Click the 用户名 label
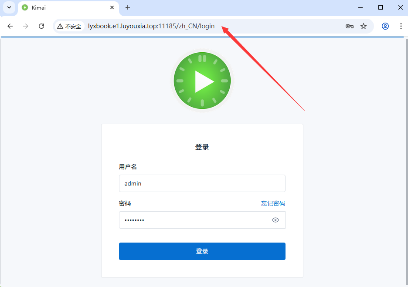 [128, 167]
